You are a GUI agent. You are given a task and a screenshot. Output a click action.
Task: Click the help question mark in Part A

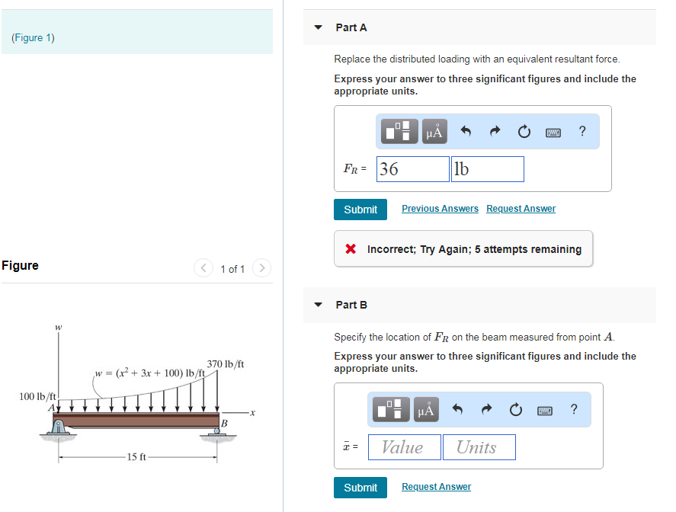coord(581,131)
